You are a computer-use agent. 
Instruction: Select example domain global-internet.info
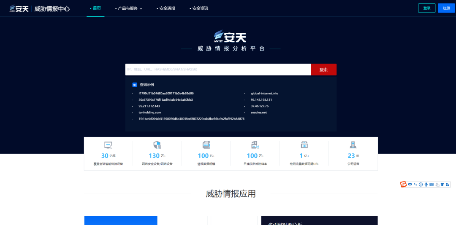[x=265, y=94]
